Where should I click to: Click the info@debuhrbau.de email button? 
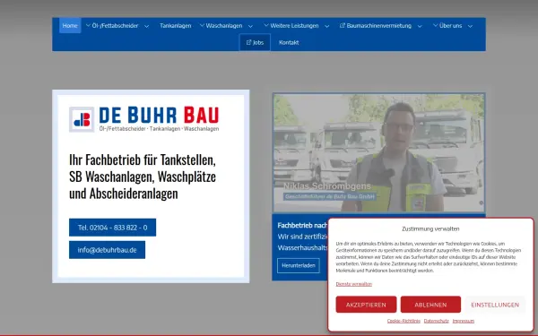tap(107, 250)
